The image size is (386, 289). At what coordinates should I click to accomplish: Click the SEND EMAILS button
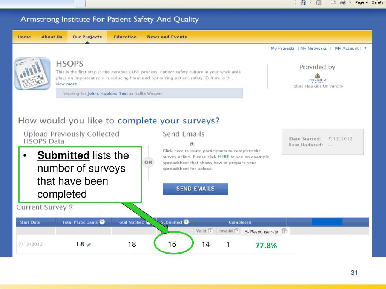196,189
